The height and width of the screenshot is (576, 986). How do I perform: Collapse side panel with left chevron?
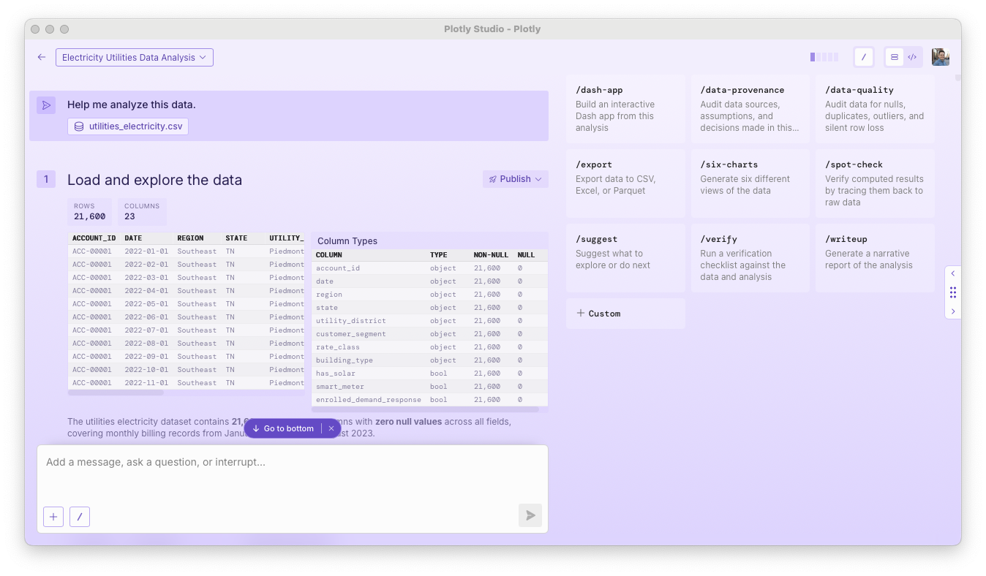(953, 273)
